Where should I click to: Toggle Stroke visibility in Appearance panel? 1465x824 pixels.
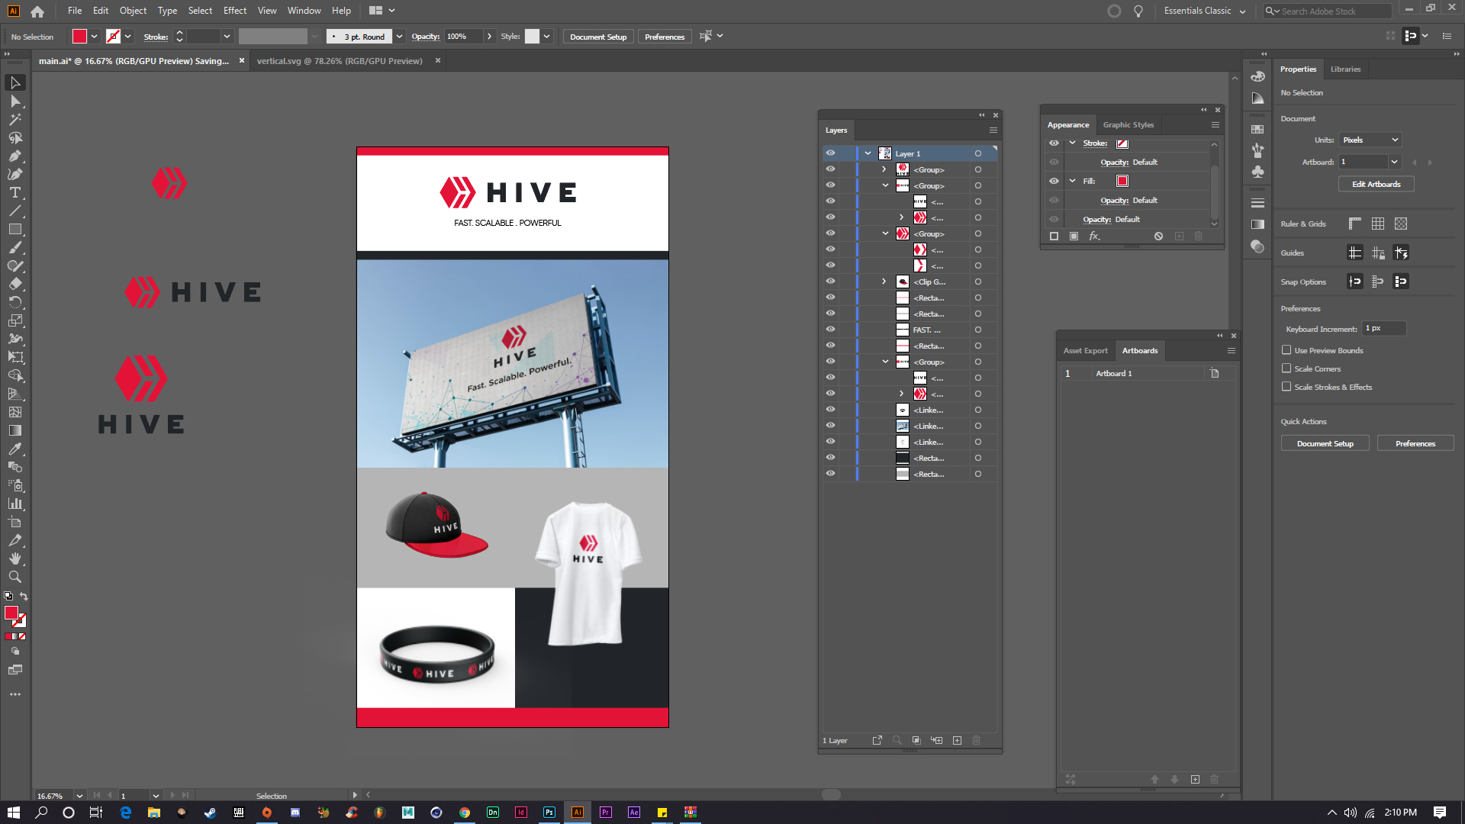point(1054,143)
